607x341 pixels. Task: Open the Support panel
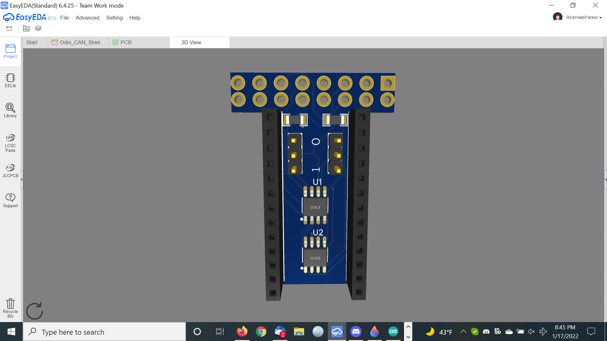pos(10,200)
